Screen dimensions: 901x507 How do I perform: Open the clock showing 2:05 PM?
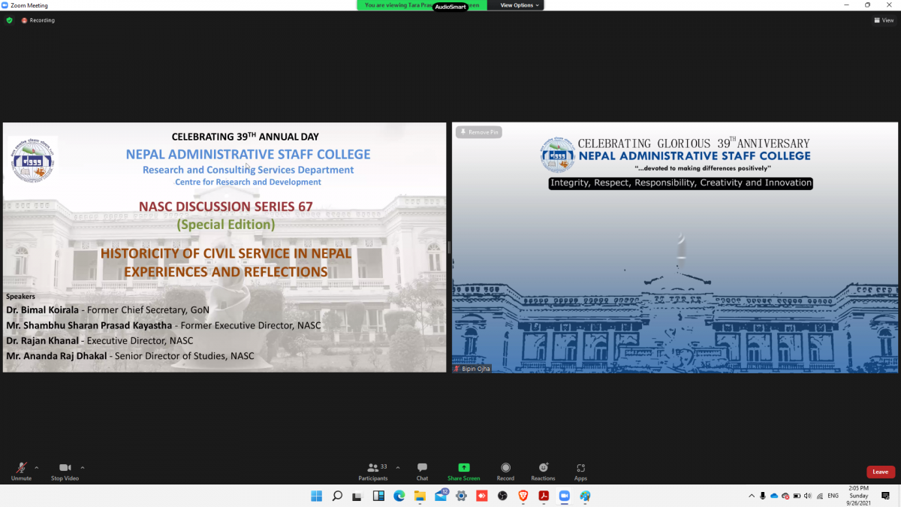858,496
